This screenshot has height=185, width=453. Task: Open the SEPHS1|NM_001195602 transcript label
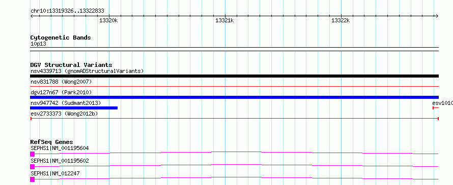pos(60,161)
